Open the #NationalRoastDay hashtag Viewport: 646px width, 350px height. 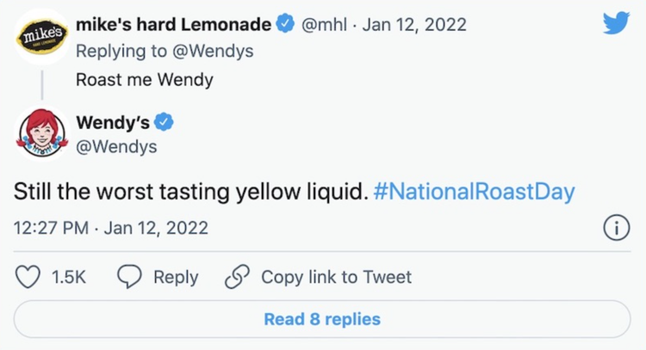point(475,191)
